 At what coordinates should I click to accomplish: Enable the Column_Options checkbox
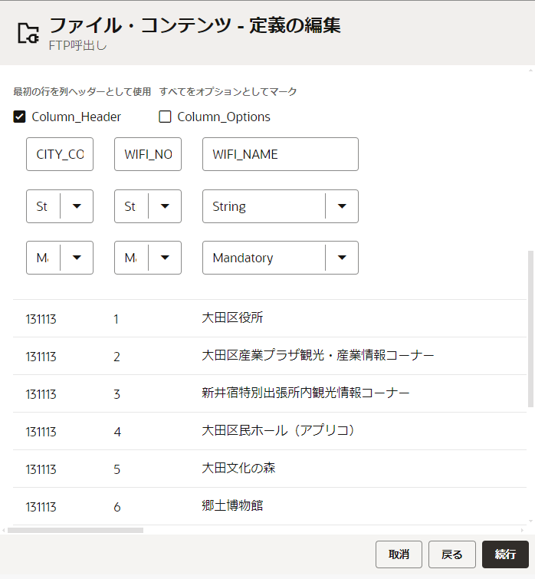pyautogui.click(x=165, y=117)
